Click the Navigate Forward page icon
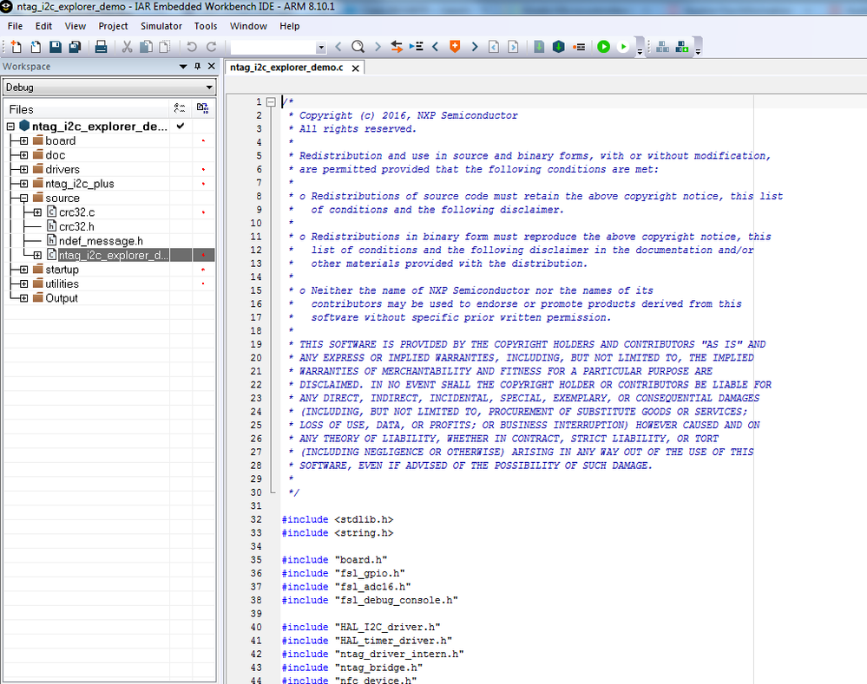867x684 pixels. (513, 47)
